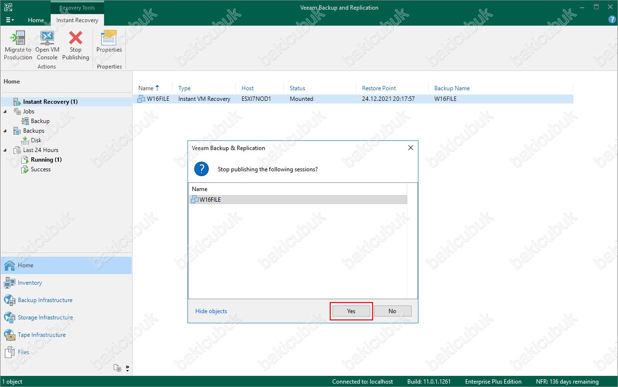Viewport: 618px width, 387px height.
Task: Click the Running sessions icon
Action: [25, 160]
